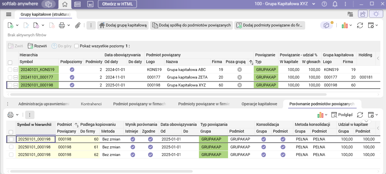The width and height of the screenshot is (386, 174).
Task: Click the "Otwórz w HTML" button
Action: [117, 4]
